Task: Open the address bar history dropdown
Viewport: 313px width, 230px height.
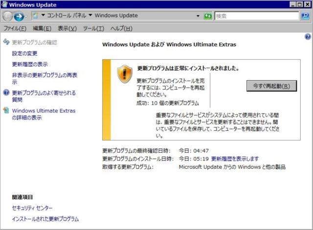Action: (x=198, y=16)
